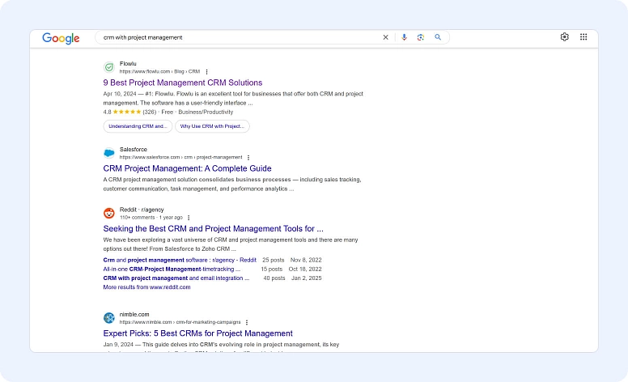
Task: Click the Flowlu URL breadcrumb
Action: pos(159,71)
